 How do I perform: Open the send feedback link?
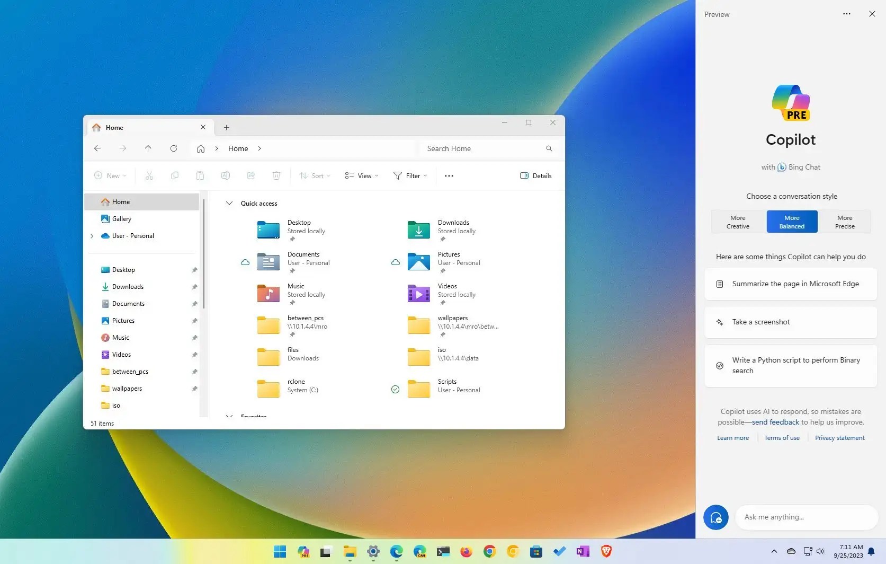tap(775, 422)
